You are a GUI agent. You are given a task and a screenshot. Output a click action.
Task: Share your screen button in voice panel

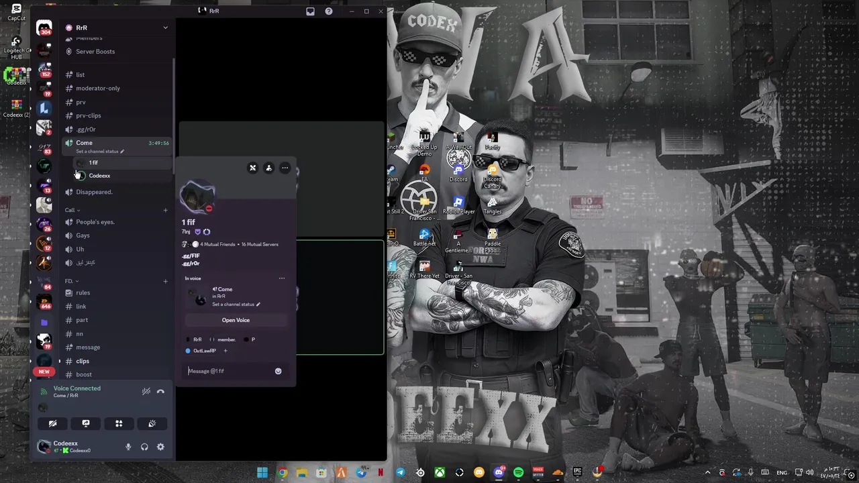pyautogui.click(x=86, y=423)
